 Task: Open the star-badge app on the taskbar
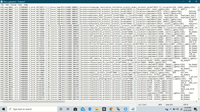(x=104, y=109)
